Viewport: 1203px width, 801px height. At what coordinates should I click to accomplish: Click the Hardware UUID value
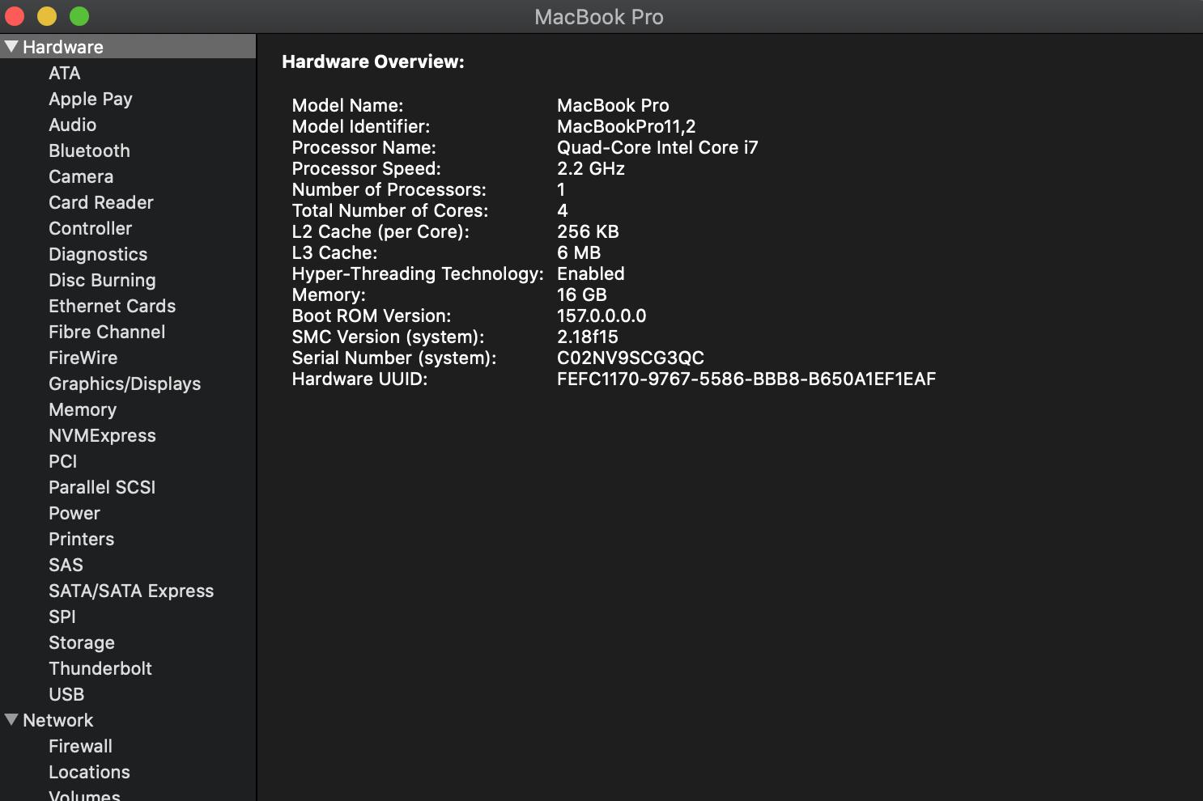(x=746, y=379)
